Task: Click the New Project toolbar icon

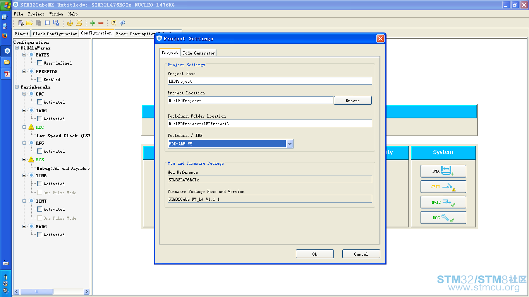Action: tap(21, 23)
